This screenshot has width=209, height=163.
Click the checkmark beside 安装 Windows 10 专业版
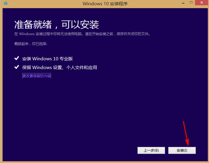17,58
